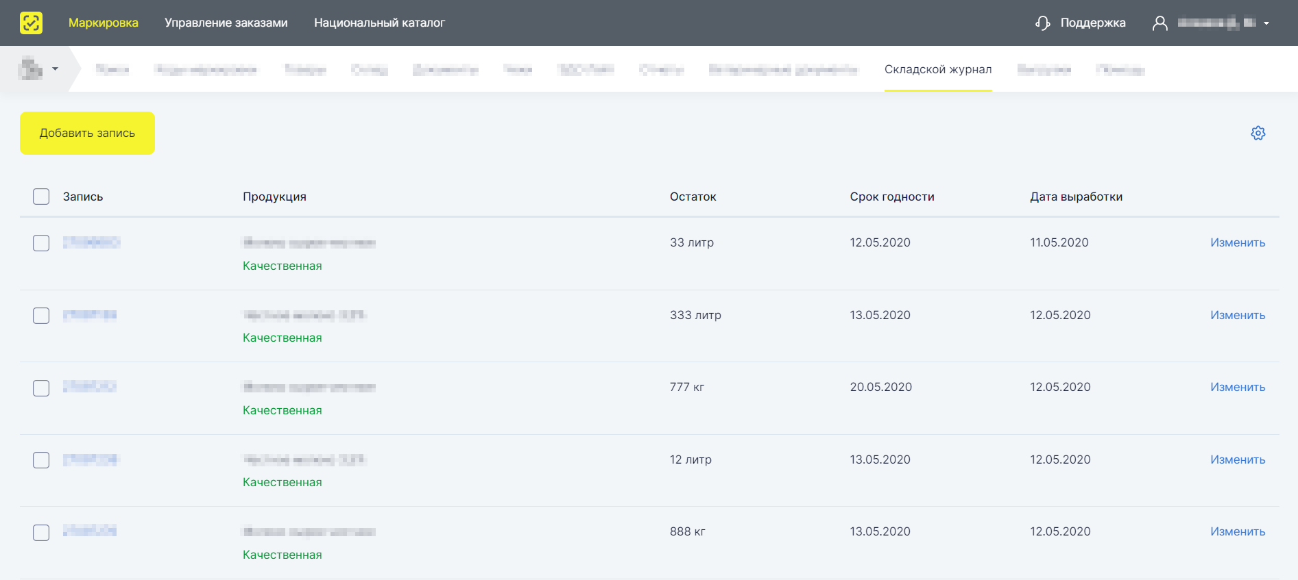
Task: Check the row with 888 кг
Action: point(41,533)
